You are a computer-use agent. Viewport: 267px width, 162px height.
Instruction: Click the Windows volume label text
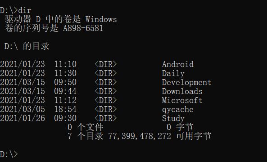pyautogui.click(x=101, y=19)
